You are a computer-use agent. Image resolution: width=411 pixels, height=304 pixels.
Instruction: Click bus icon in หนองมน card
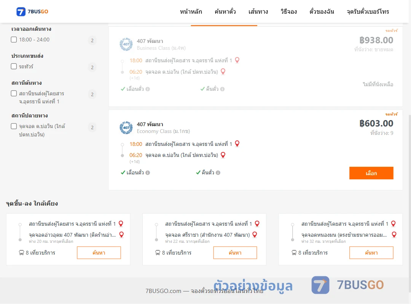[x=294, y=253]
